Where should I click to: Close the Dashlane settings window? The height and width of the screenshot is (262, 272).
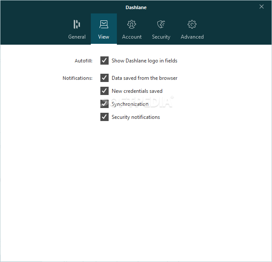[x=262, y=7]
